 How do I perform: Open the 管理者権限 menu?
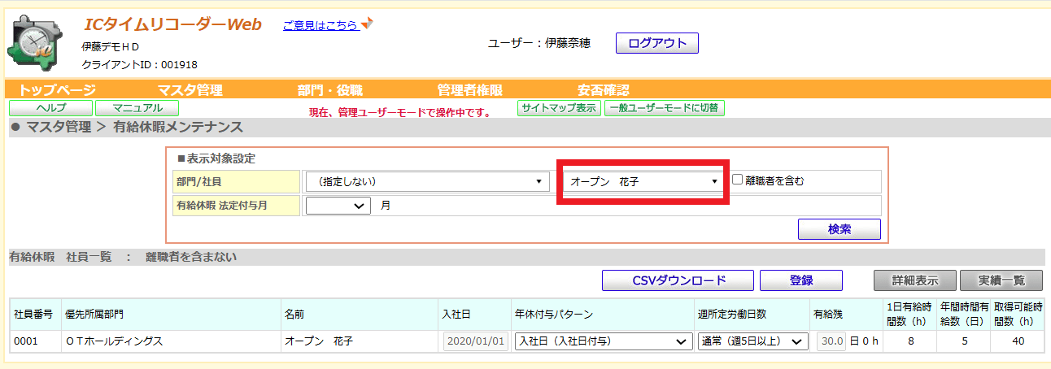[469, 90]
